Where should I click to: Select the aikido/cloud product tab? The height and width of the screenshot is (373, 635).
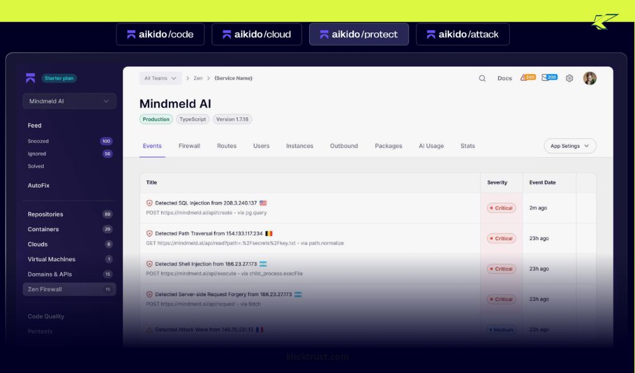pos(256,35)
